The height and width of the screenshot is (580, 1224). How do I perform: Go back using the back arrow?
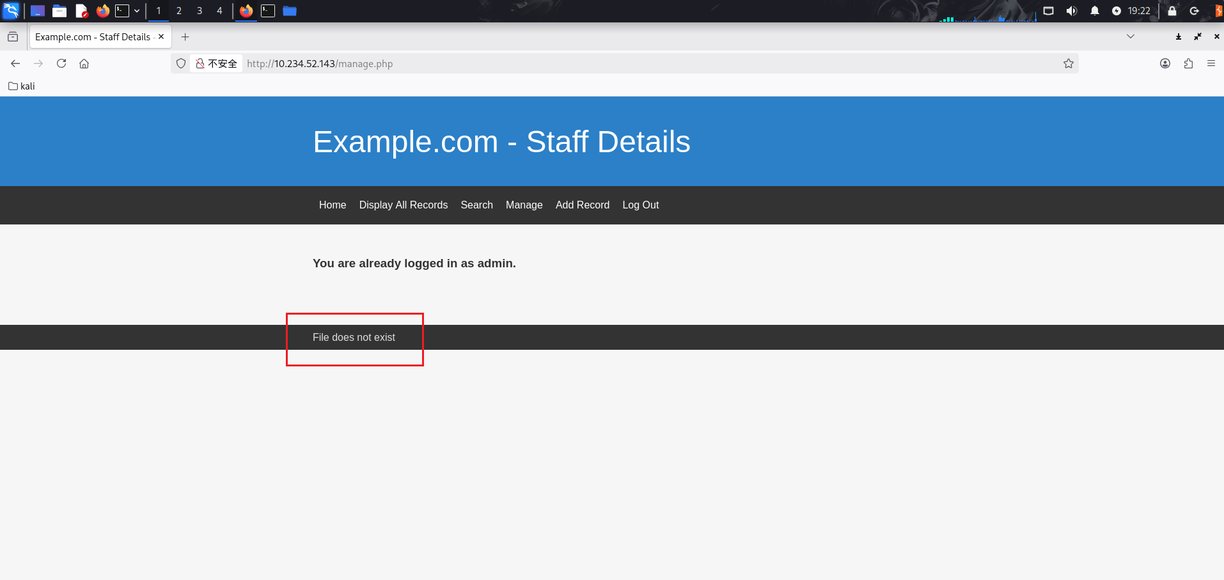tap(15, 63)
